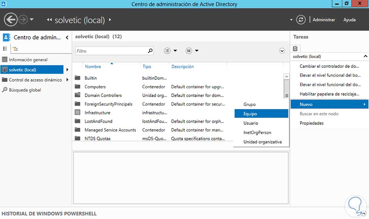The image size is (369, 219).
Task: Switch navigation pane to tree view
Action: point(15,48)
